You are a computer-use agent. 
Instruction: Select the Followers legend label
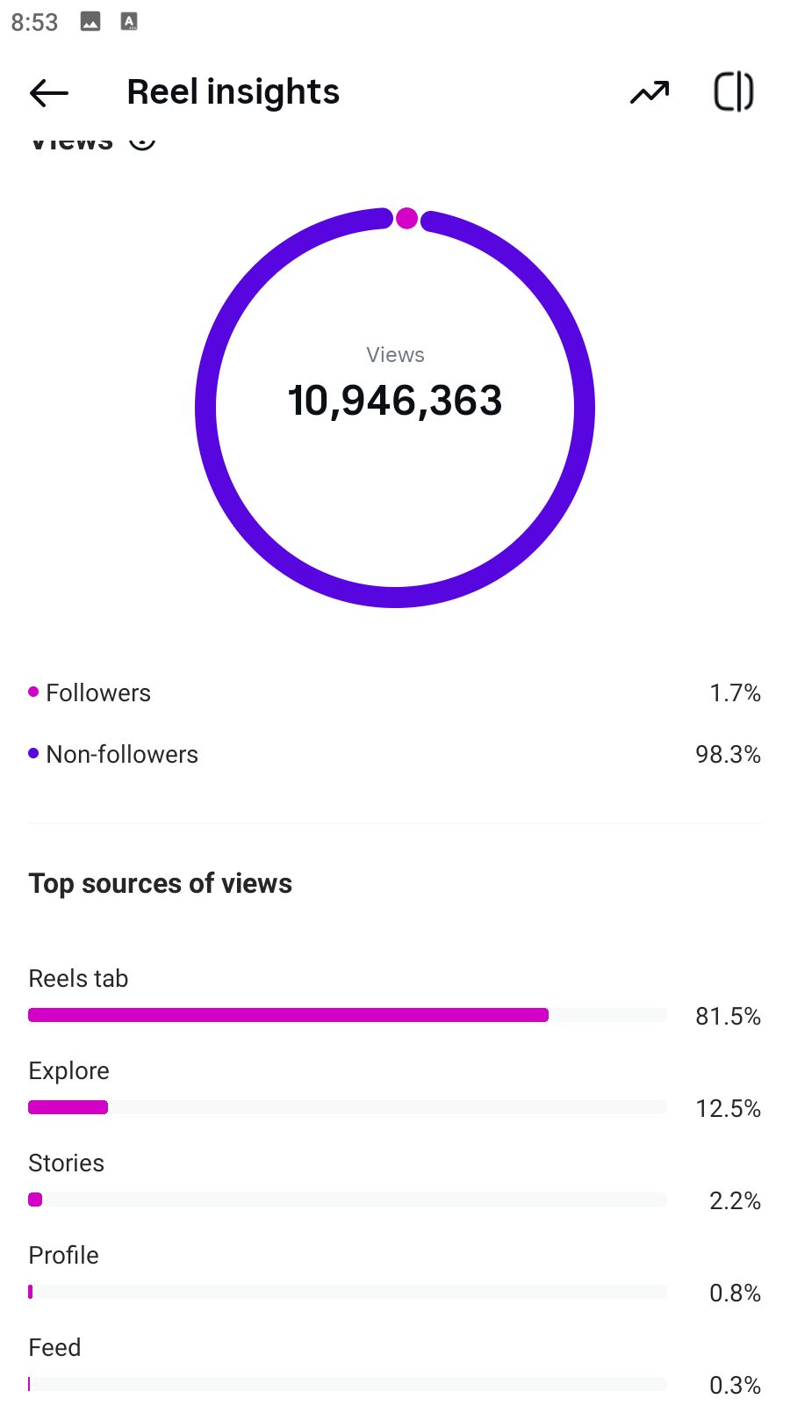[x=98, y=693]
